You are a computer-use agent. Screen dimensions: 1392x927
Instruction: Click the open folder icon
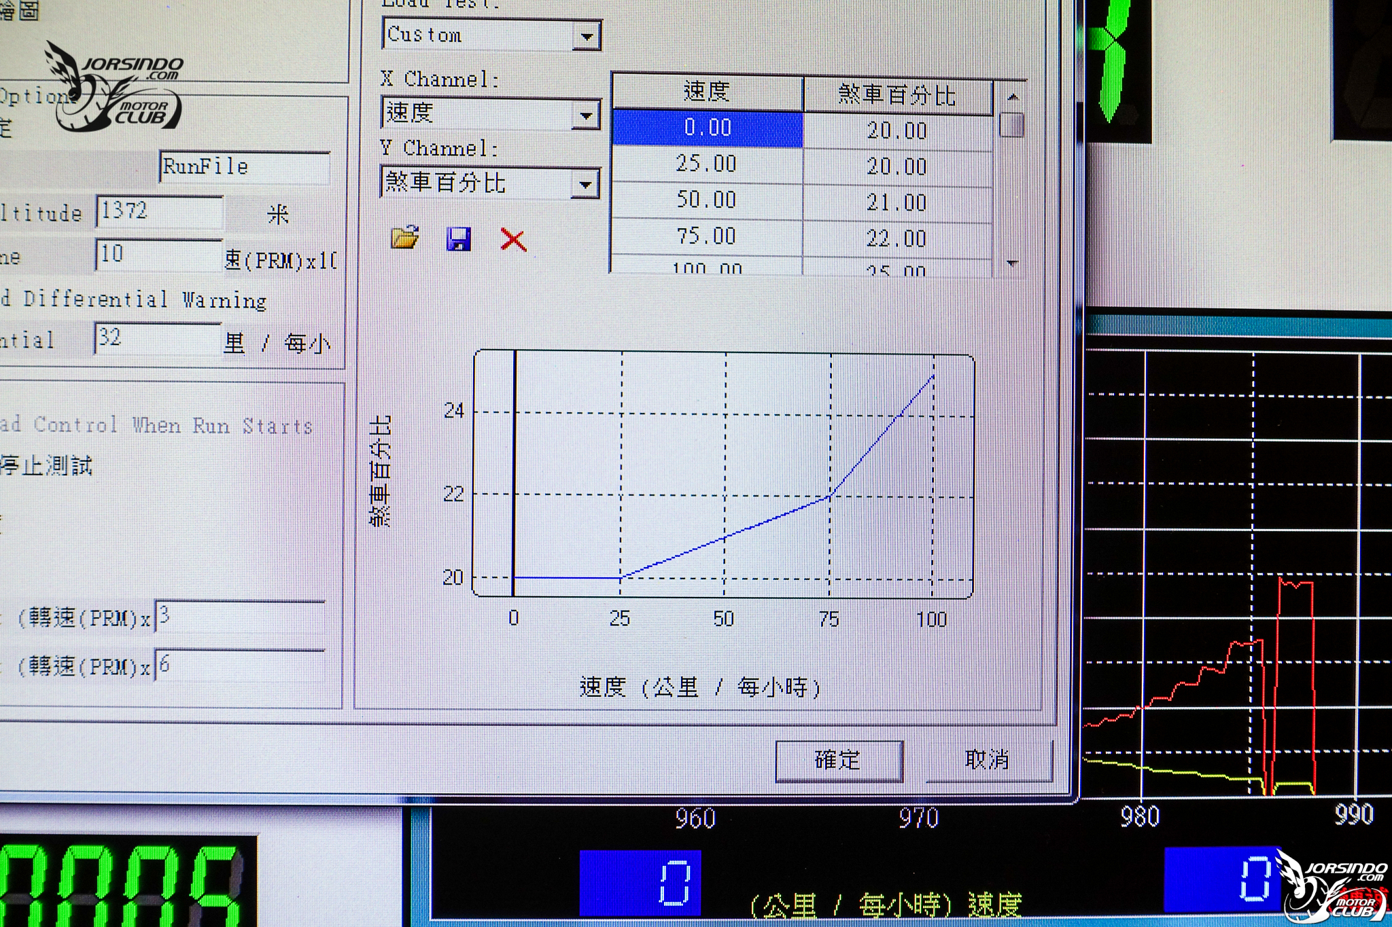[405, 237]
